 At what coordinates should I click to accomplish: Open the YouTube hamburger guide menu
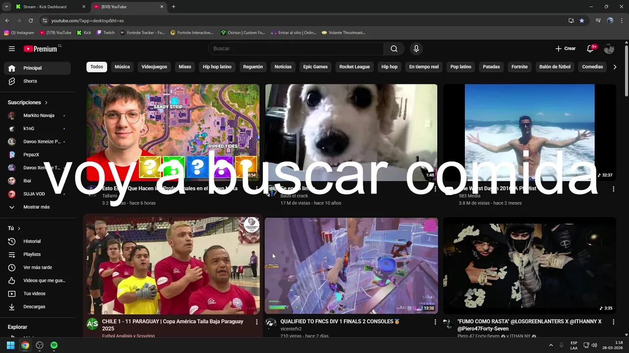12,49
